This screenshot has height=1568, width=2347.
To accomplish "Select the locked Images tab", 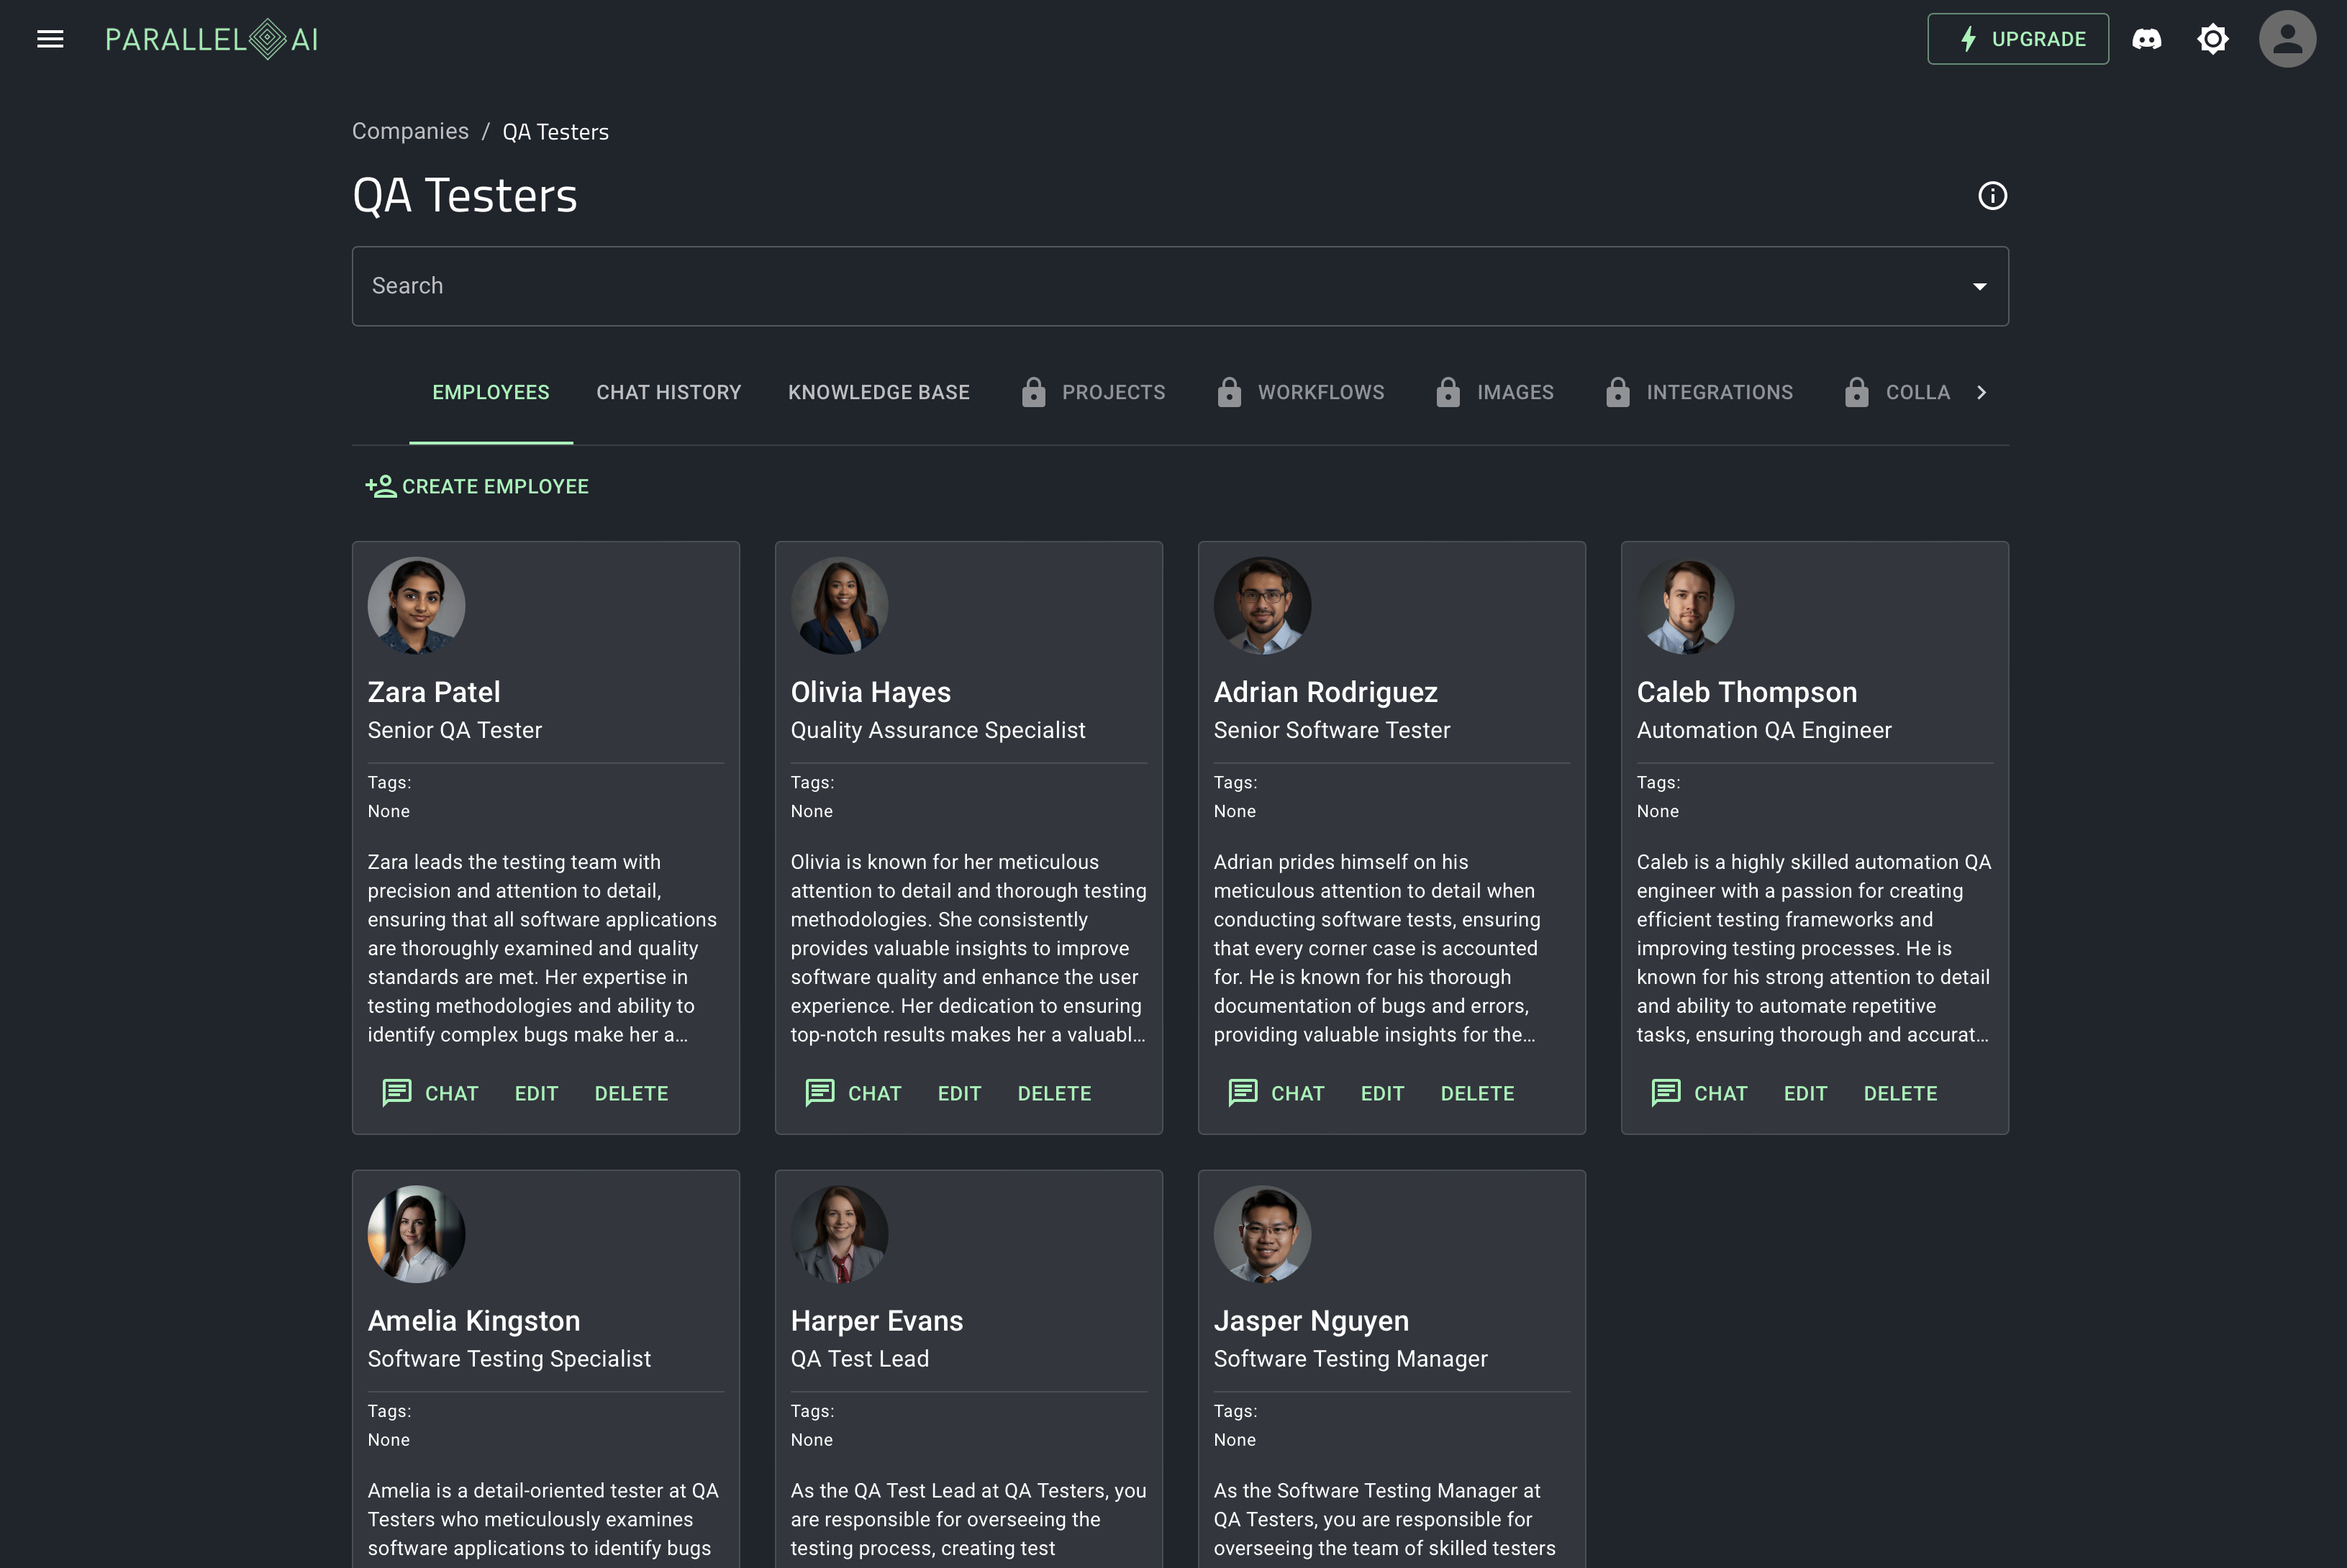I will coord(1494,392).
